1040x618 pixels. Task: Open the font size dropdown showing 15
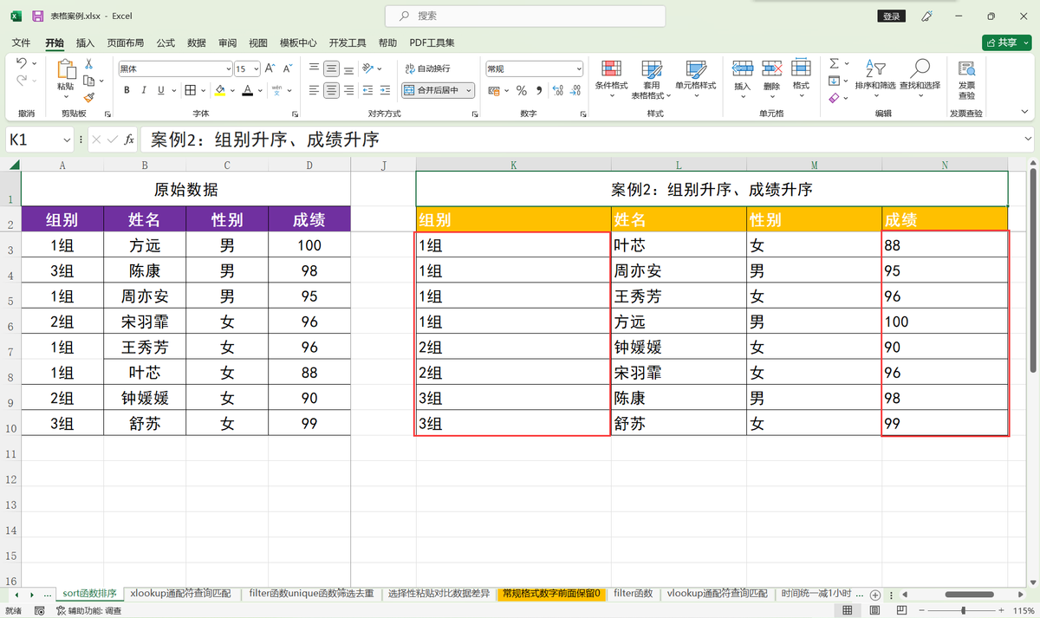[256, 68]
